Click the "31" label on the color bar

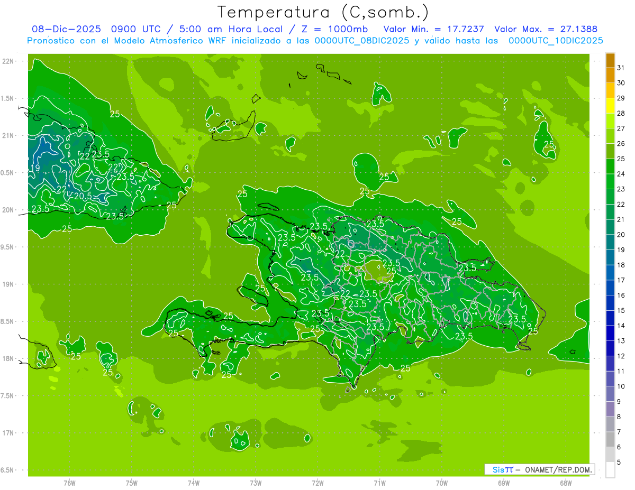[x=621, y=68]
